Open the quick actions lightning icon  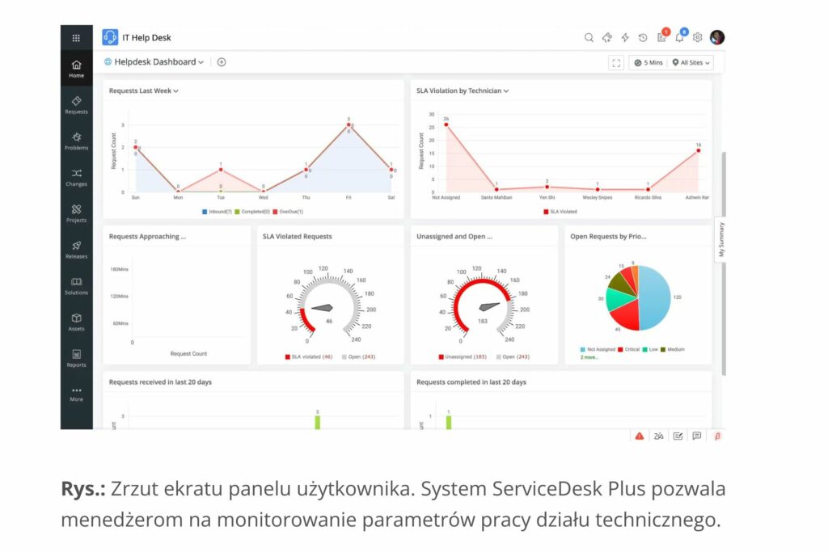click(x=625, y=38)
